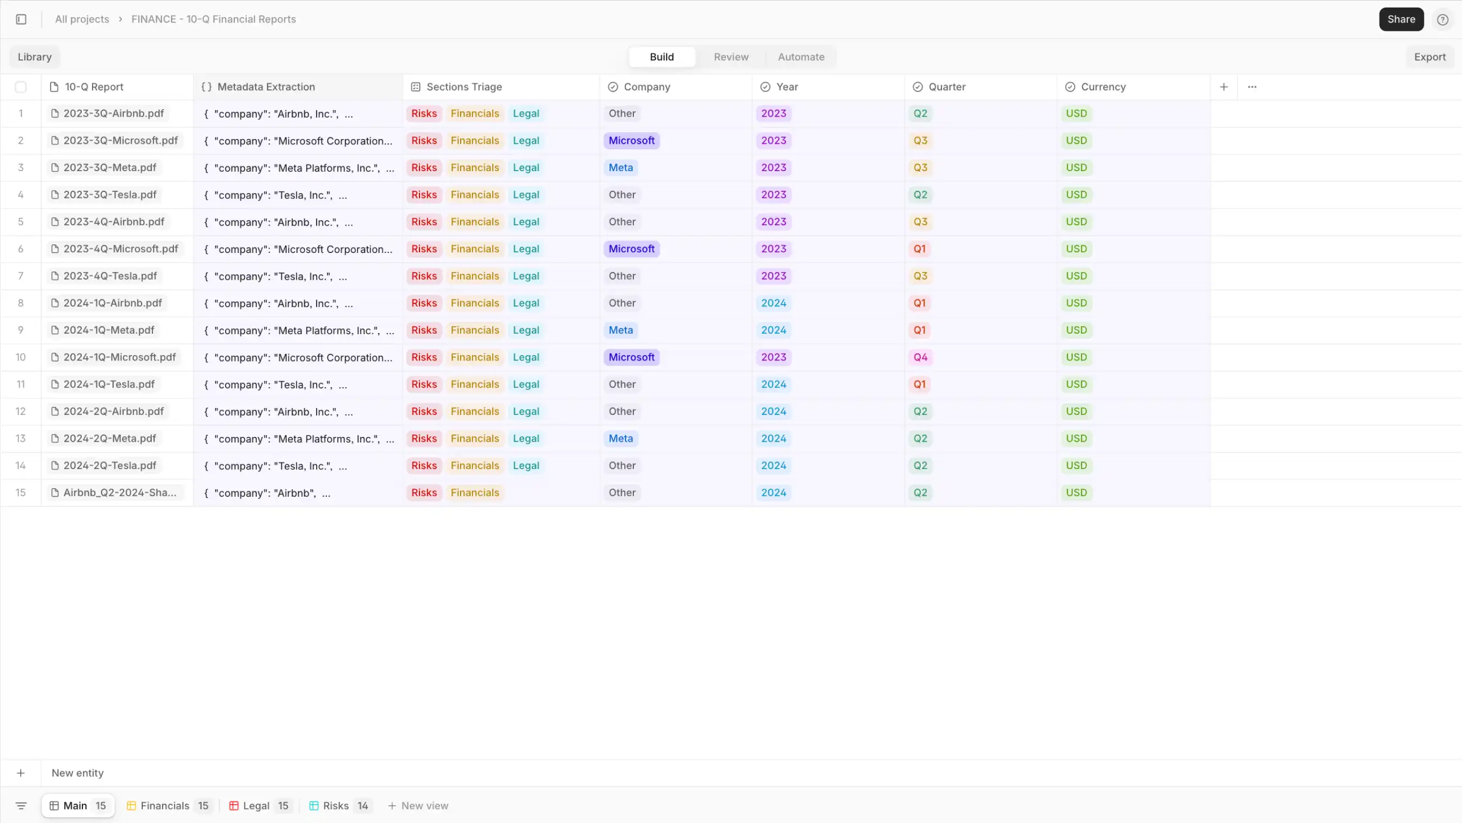Click the Sections Triage column icon

coord(416,87)
